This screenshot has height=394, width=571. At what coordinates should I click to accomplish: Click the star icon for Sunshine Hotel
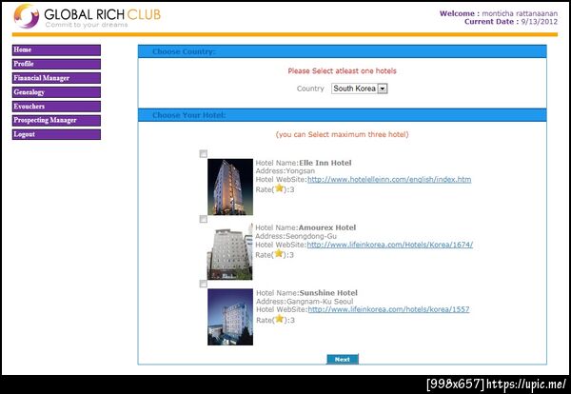coord(279,319)
